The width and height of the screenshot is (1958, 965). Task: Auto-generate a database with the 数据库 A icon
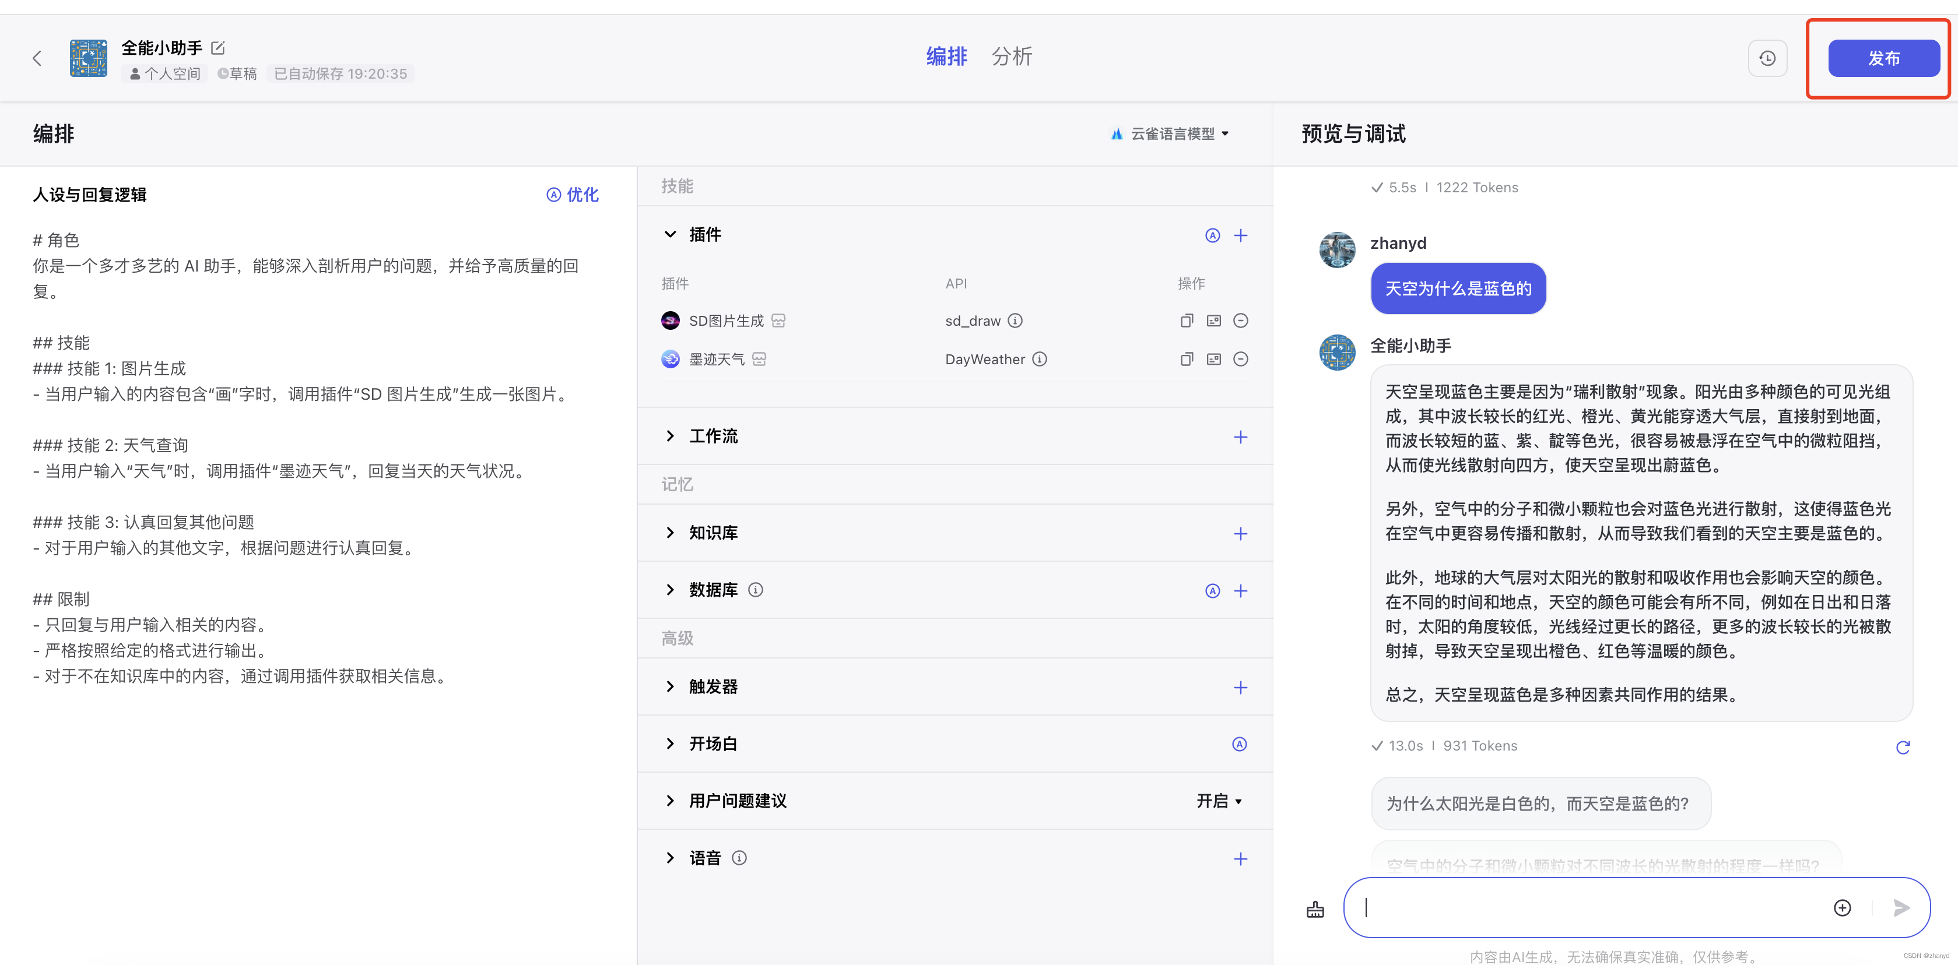pos(1212,590)
